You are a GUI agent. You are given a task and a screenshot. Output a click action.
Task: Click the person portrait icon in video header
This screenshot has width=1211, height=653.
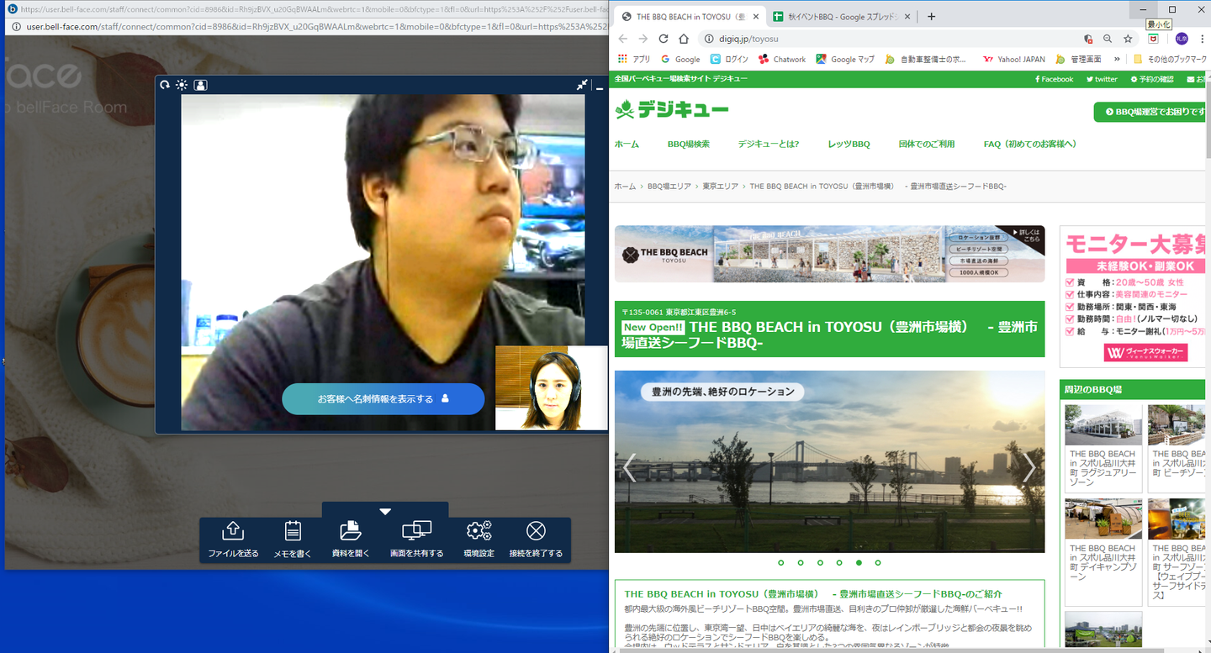[x=200, y=85]
